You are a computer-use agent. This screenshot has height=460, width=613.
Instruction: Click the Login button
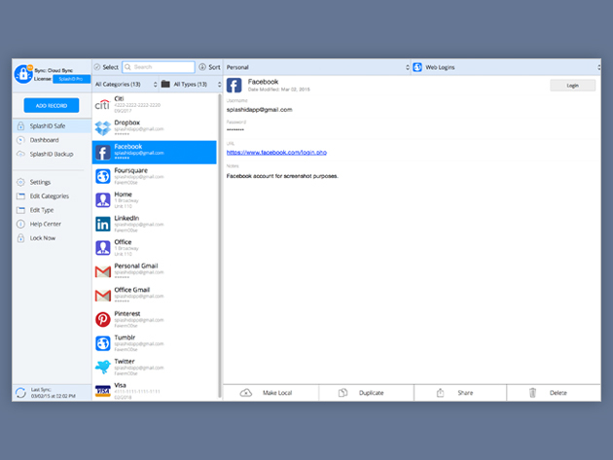point(573,86)
